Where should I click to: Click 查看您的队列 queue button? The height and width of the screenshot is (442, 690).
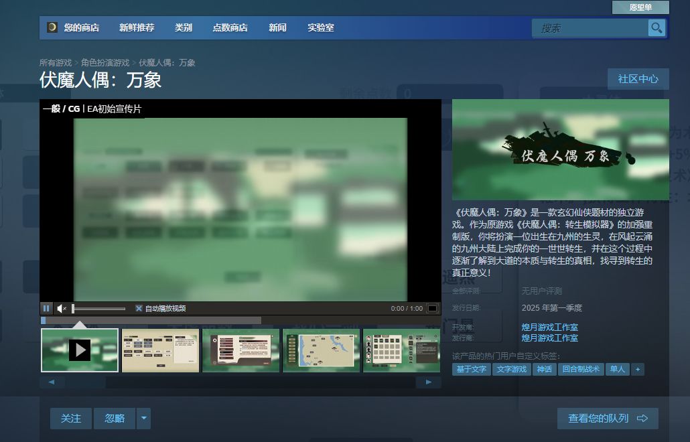[x=608, y=419]
